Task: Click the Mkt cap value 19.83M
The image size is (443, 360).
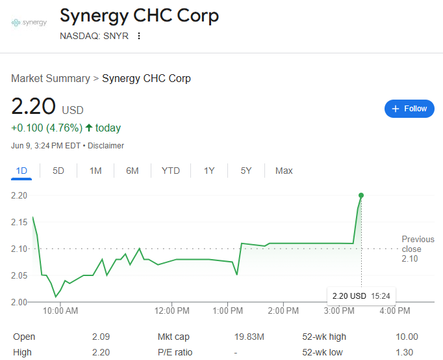Action: click(x=249, y=337)
